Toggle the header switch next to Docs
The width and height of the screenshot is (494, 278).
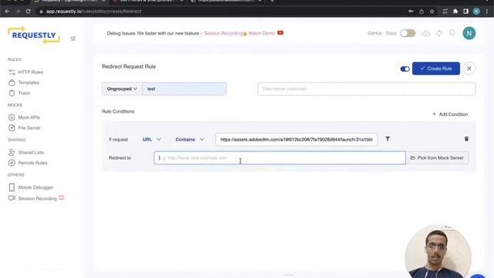[x=408, y=33]
